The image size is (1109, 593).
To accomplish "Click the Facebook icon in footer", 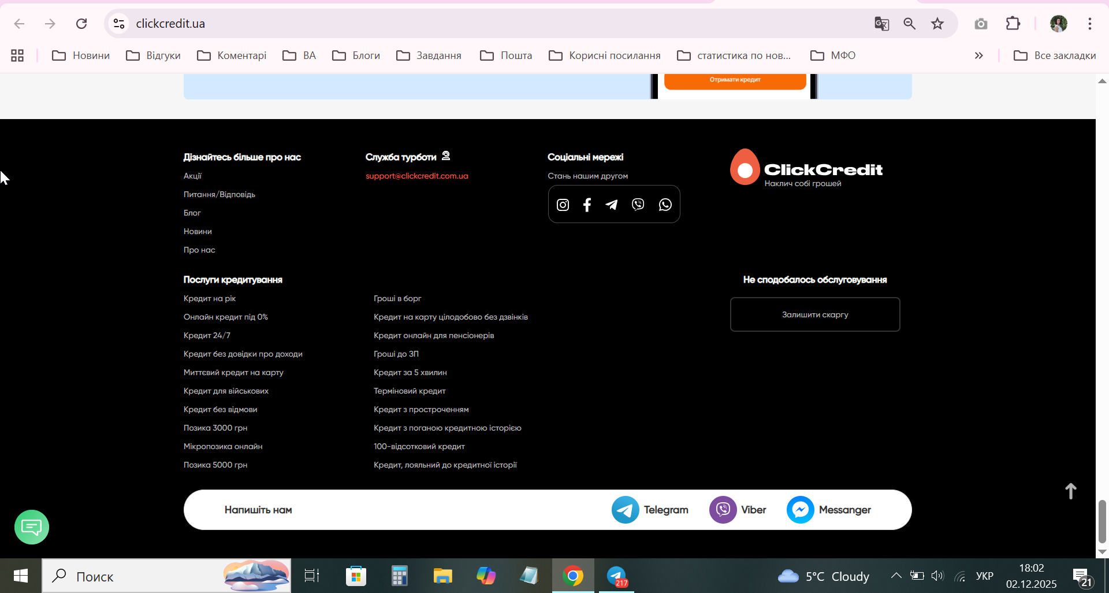I will coord(587,205).
